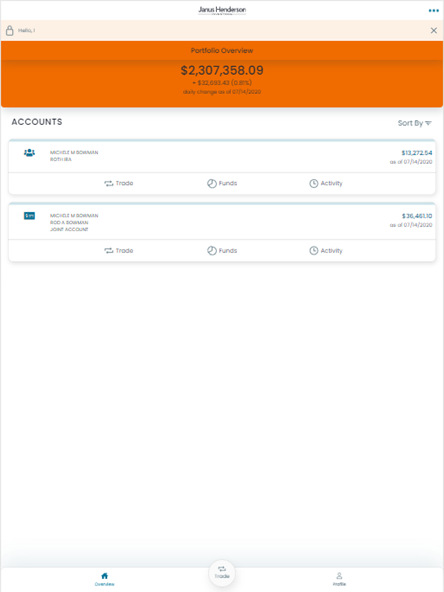Switch to the Profile tab
The height and width of the screenshot is (592, 444).
(339, 580)
